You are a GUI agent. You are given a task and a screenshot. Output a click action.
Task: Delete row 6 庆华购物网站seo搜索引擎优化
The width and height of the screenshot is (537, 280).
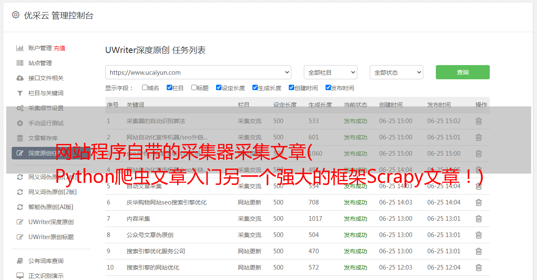(x=479, y=202)
